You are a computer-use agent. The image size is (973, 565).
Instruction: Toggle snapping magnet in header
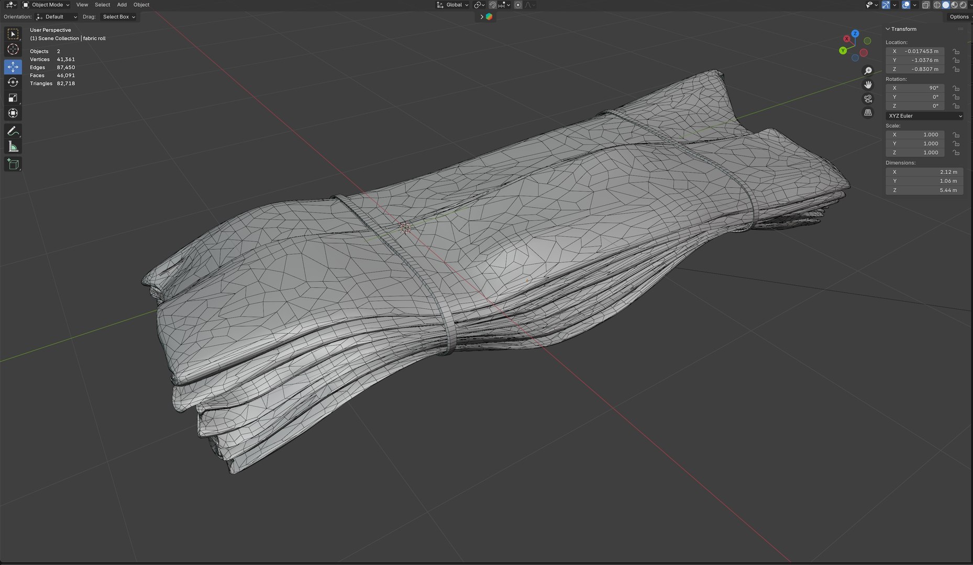(x=492, y=5)
